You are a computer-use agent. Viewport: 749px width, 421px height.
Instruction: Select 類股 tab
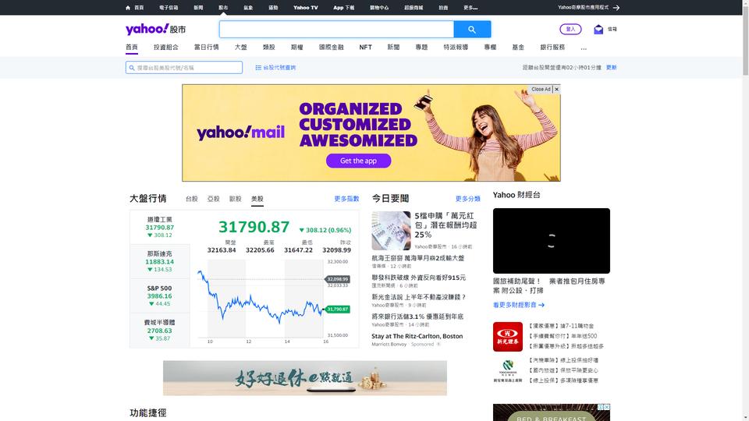269,48
